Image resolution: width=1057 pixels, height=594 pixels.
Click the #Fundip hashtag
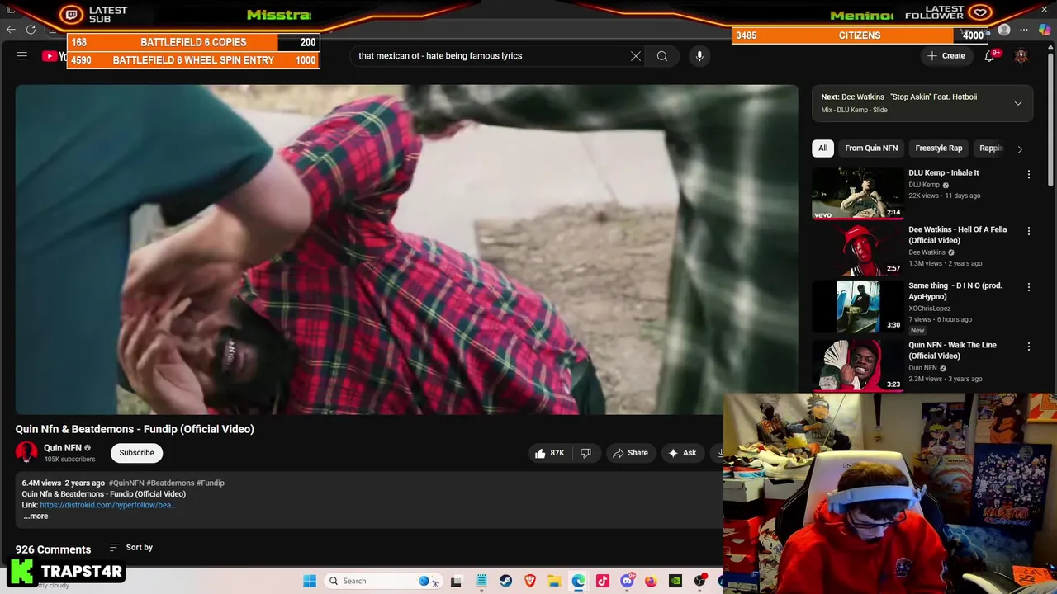[211, 483]
